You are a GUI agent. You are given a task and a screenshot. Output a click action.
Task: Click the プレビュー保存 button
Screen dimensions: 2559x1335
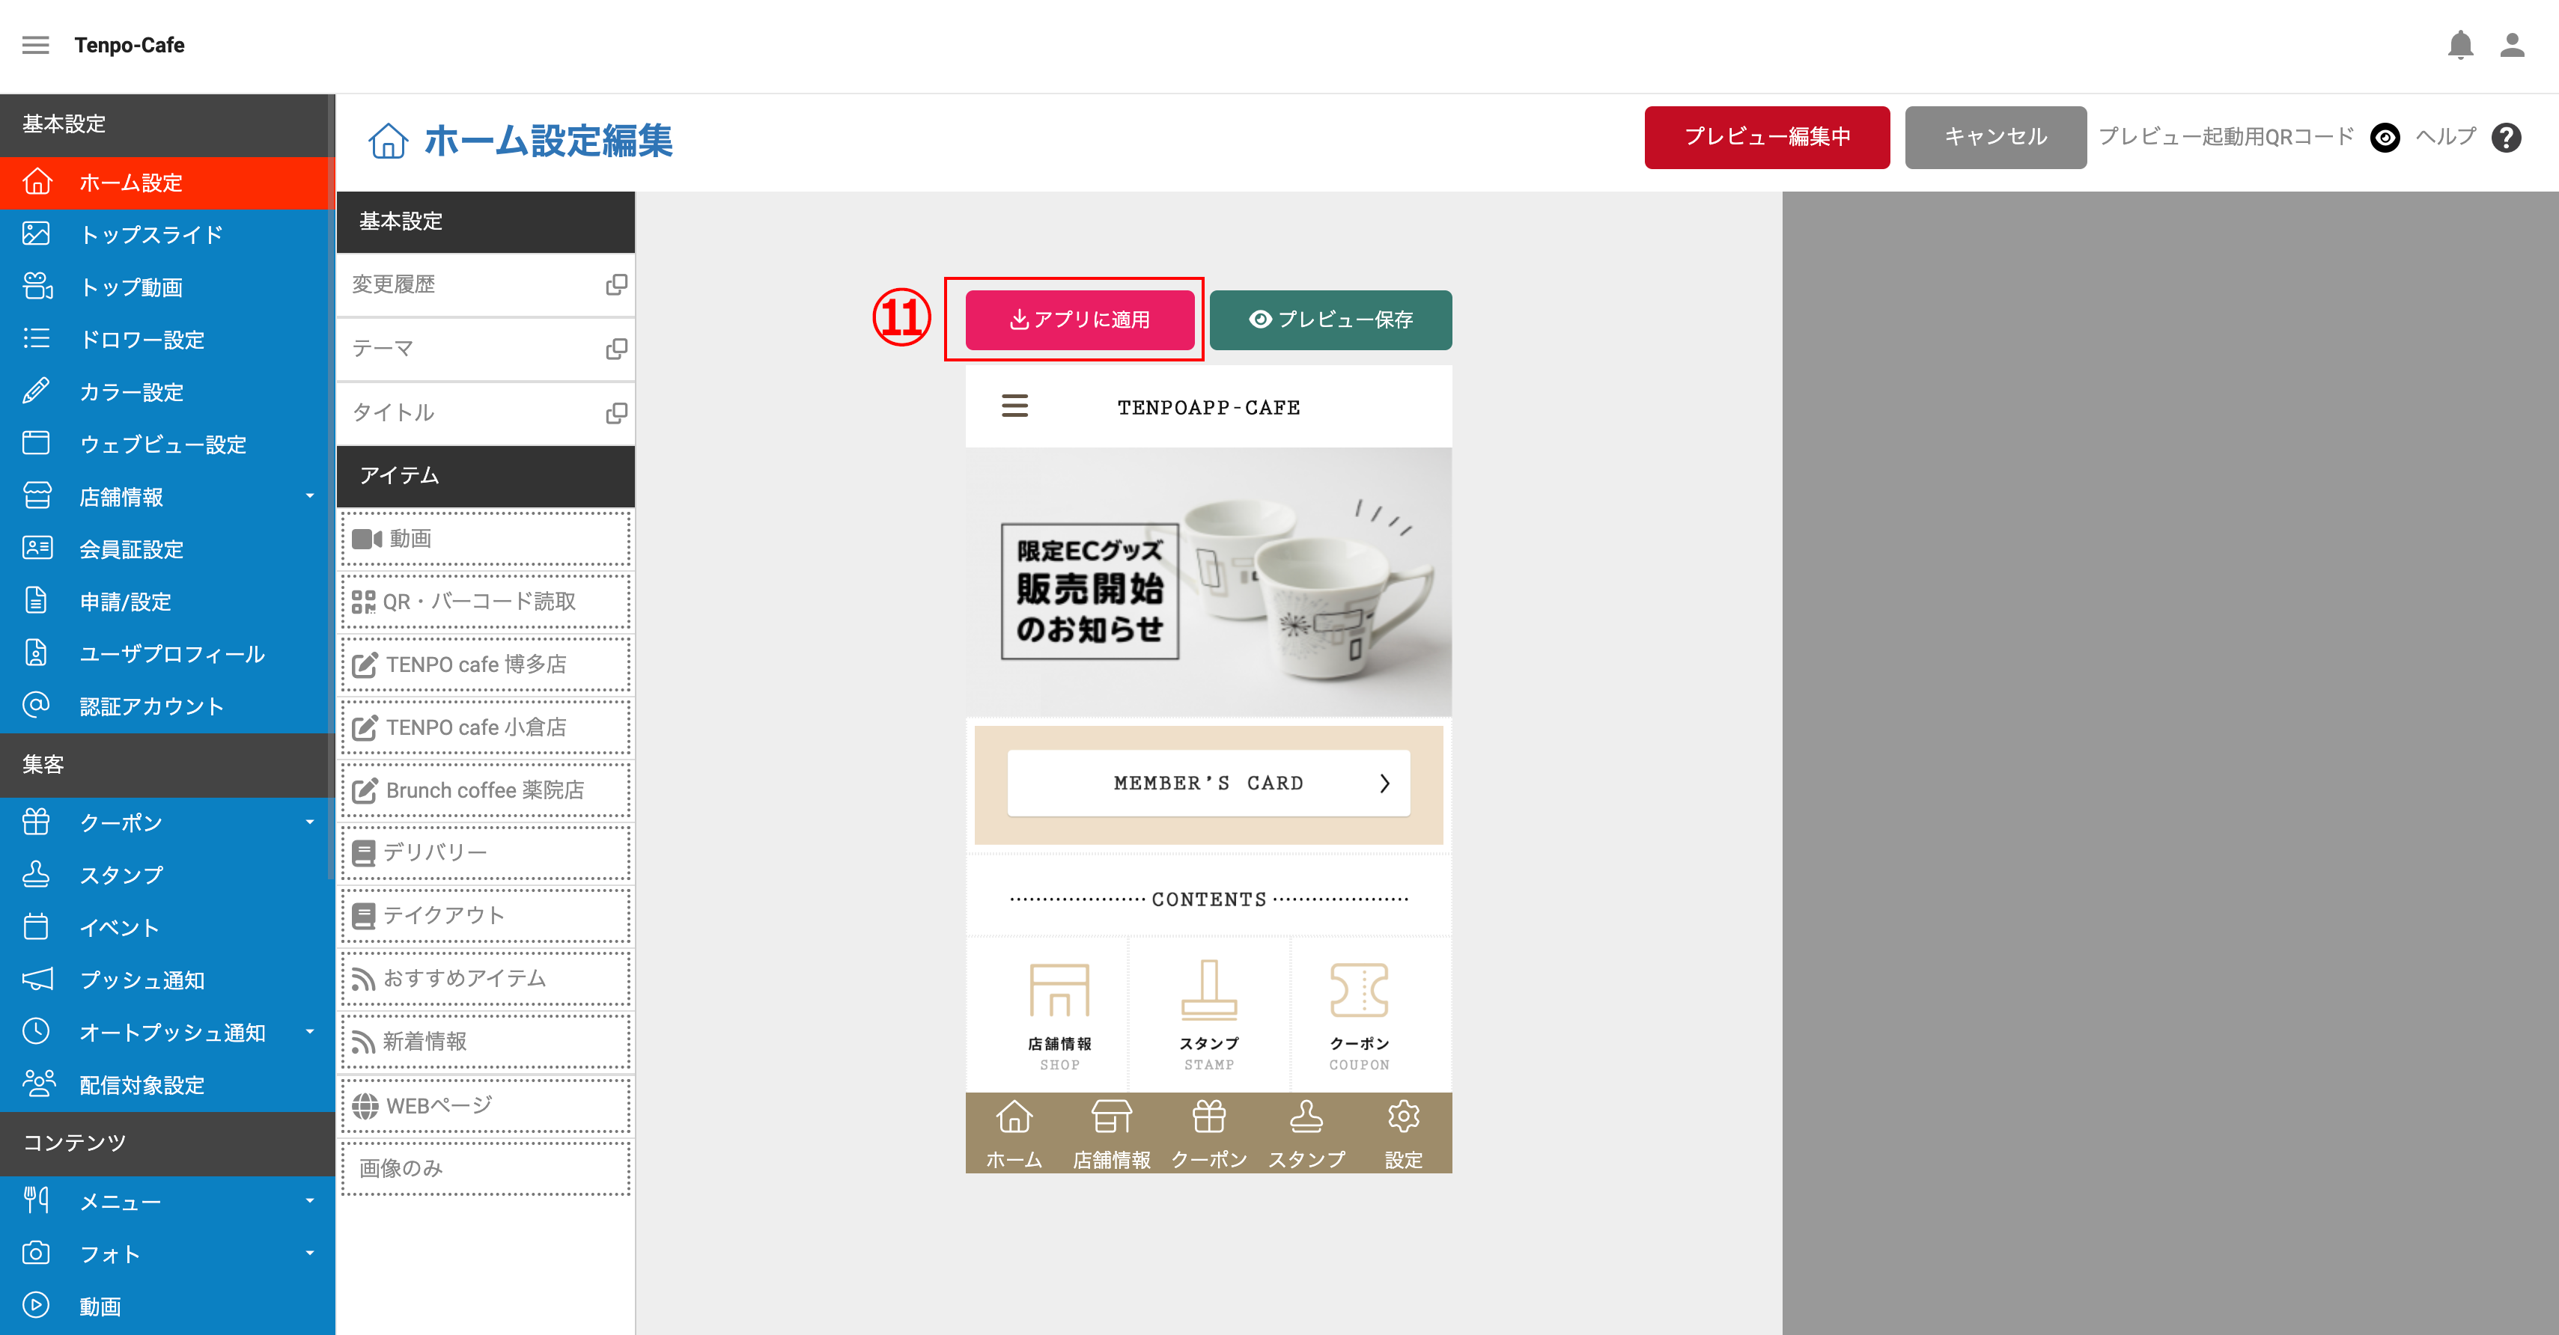click(x=1330, y=320)
